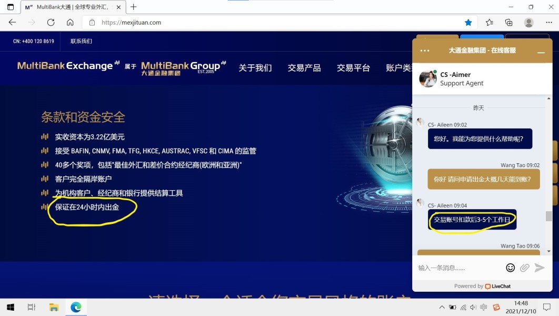This screenshot has width=559, height=316.
Task: Click 客户完全隔岸账户 text
Action: coord(83,179)
